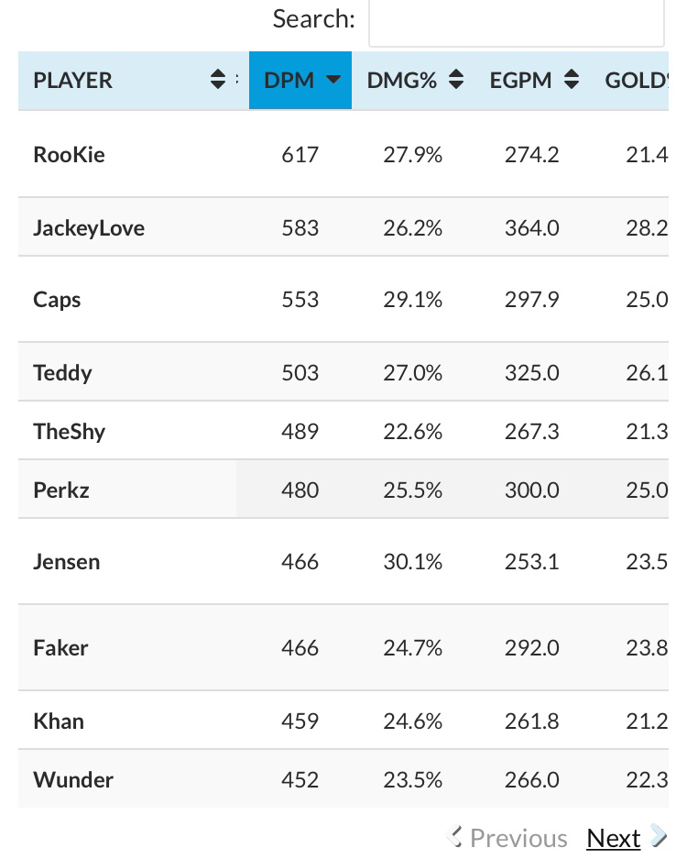Select the JackeyLove player name

tap(89, 228)
